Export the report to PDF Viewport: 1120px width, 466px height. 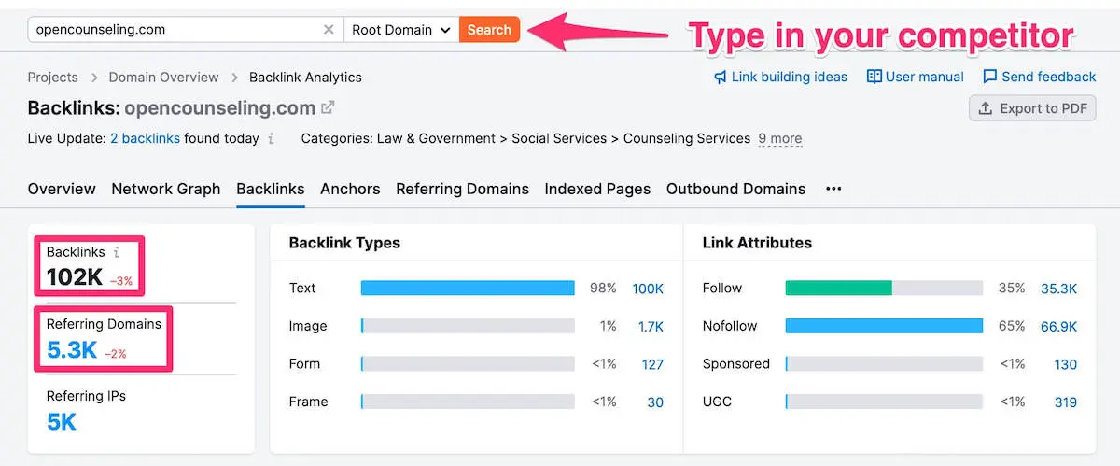pos(1032,108)
